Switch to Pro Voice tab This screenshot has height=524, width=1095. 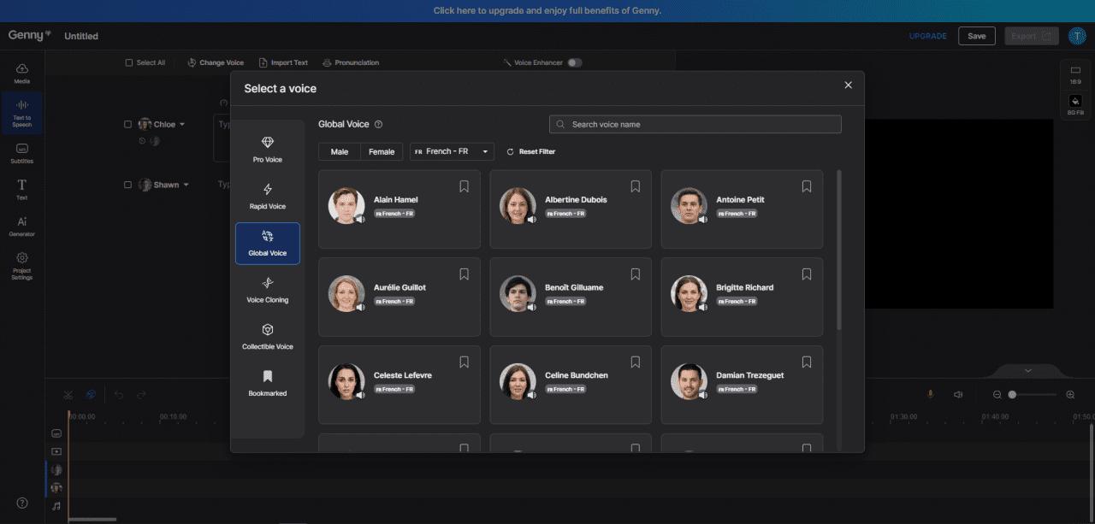268,150
